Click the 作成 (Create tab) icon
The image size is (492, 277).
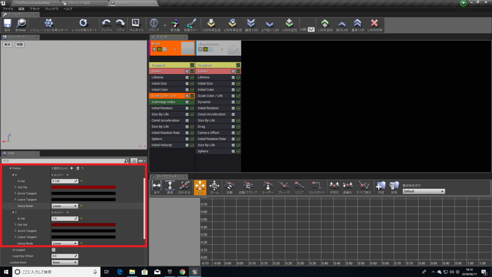click(381, 188)
